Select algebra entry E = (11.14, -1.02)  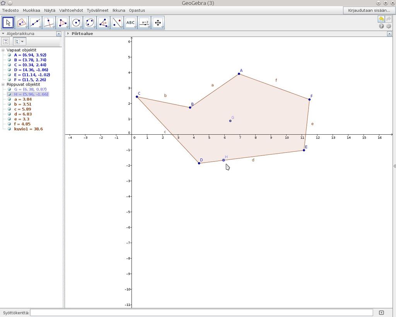[x=32, y=75]
